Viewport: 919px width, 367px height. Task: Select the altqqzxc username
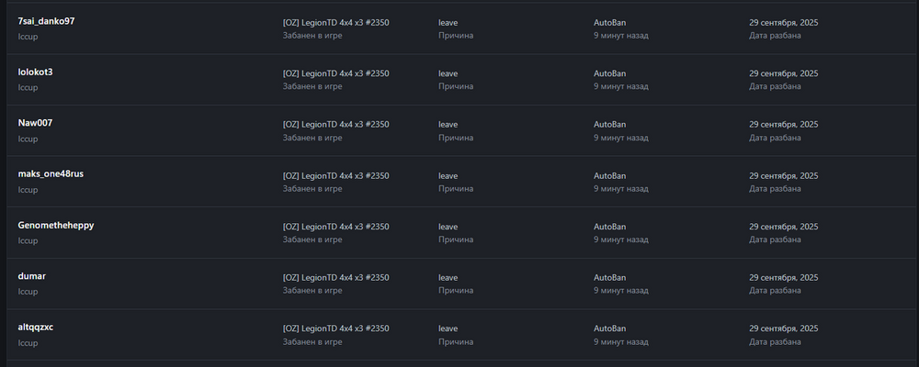click(x=41, y=327)
